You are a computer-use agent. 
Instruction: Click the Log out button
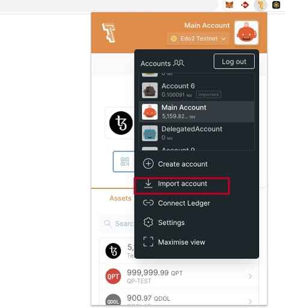(234, 61)
